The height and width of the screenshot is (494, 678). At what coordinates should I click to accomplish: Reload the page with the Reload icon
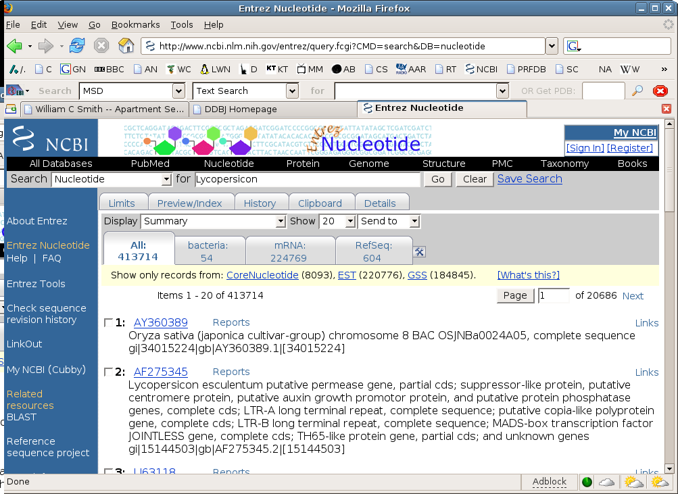tap(77, 45)
